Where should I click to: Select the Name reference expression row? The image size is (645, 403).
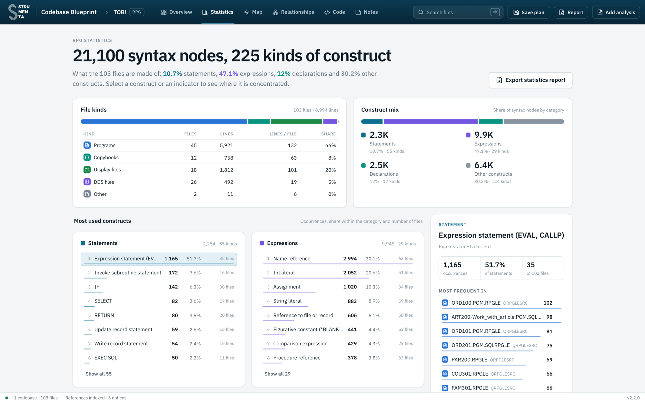[x=337, y=259]
